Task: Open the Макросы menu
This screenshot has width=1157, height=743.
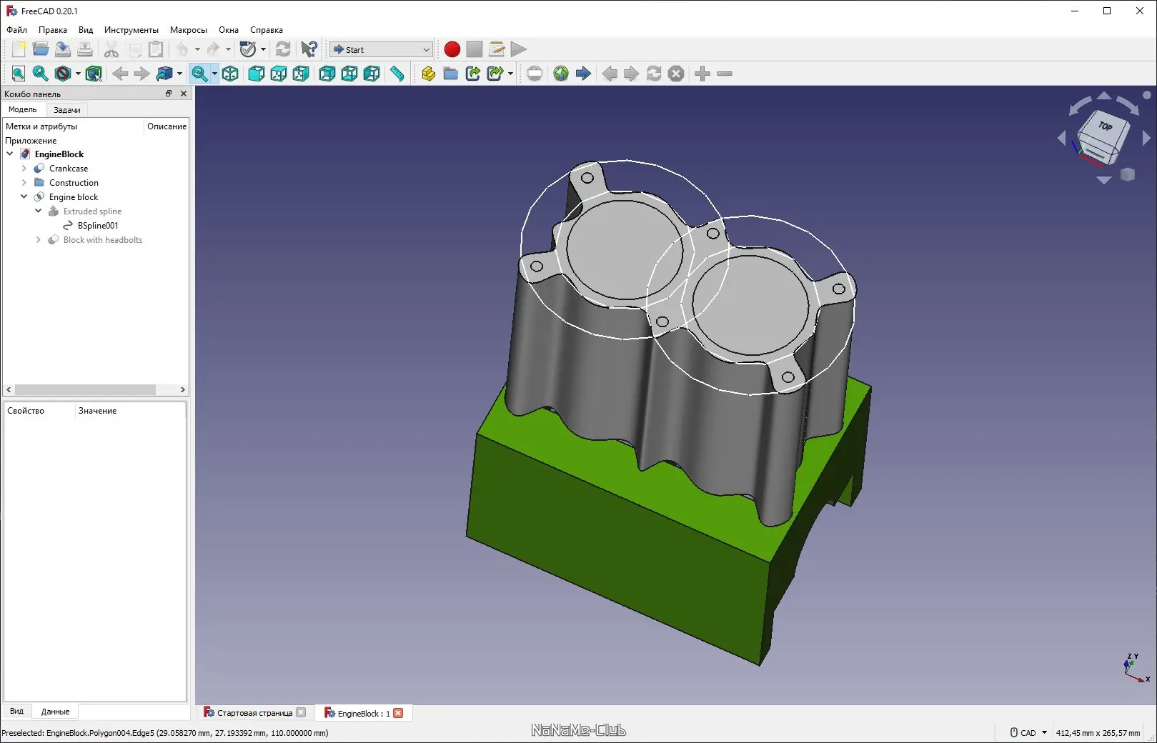Action: pos(188,30)
